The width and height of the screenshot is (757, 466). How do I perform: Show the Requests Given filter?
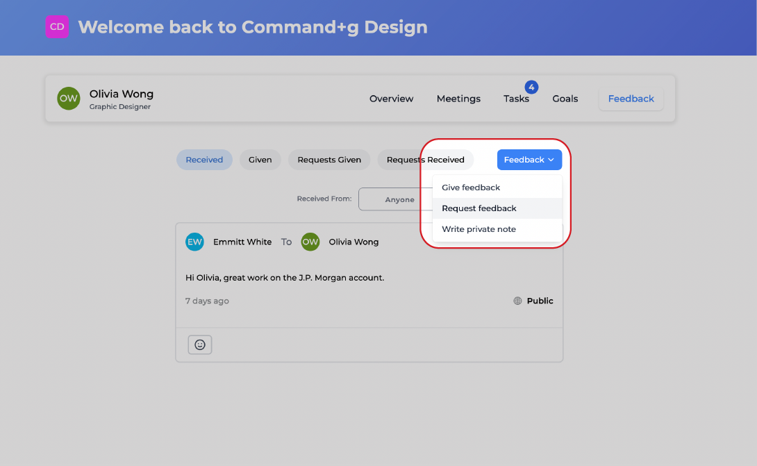pos(329,160)
